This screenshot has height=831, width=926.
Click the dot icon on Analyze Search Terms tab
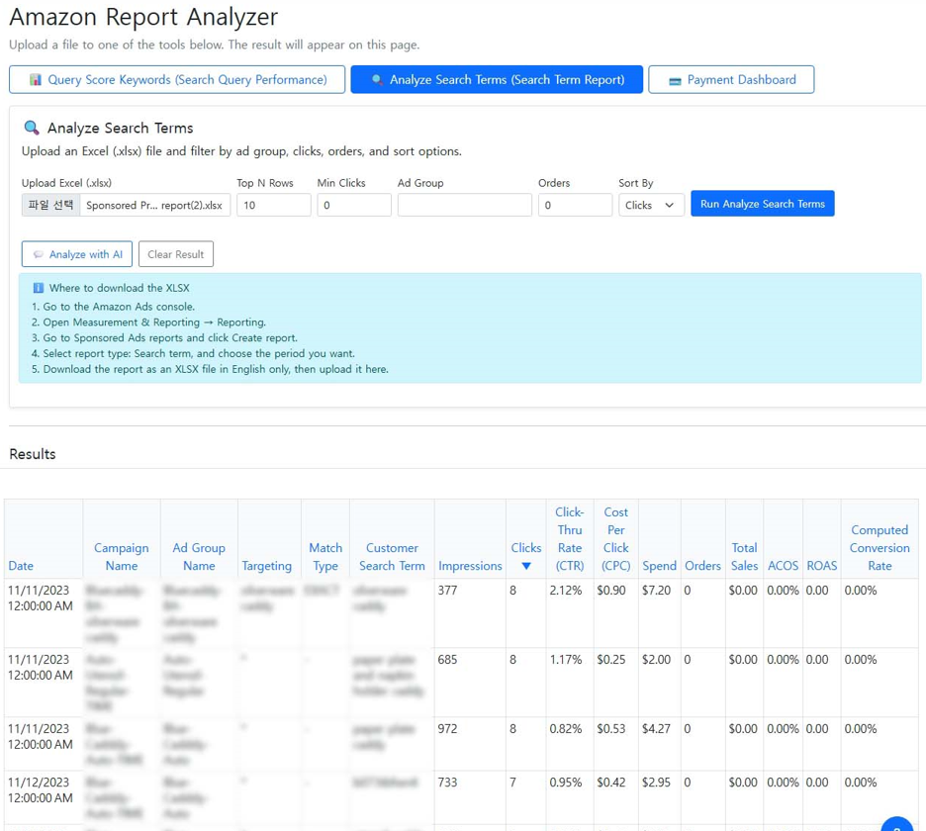coord(377,78)
